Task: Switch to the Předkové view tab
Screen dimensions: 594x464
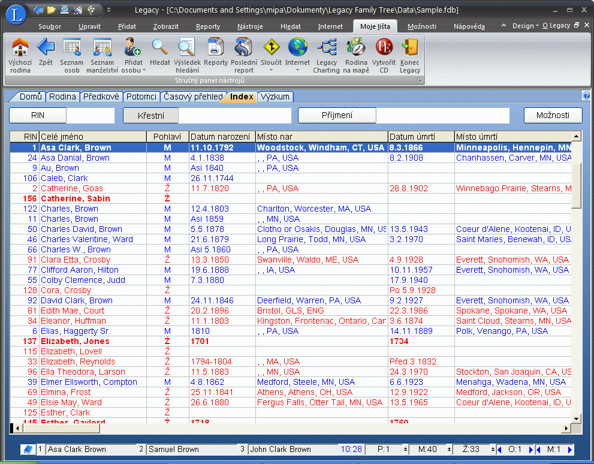Action: click(x=101, y=97)
